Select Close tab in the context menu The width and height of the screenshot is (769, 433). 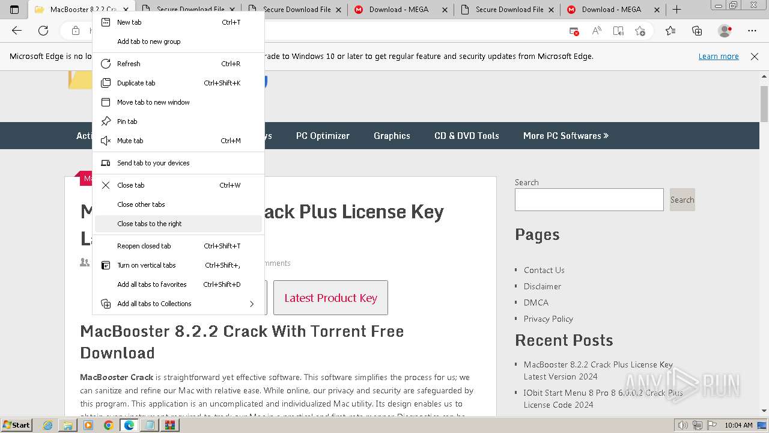pyautogui.click(x=178, y=185)
